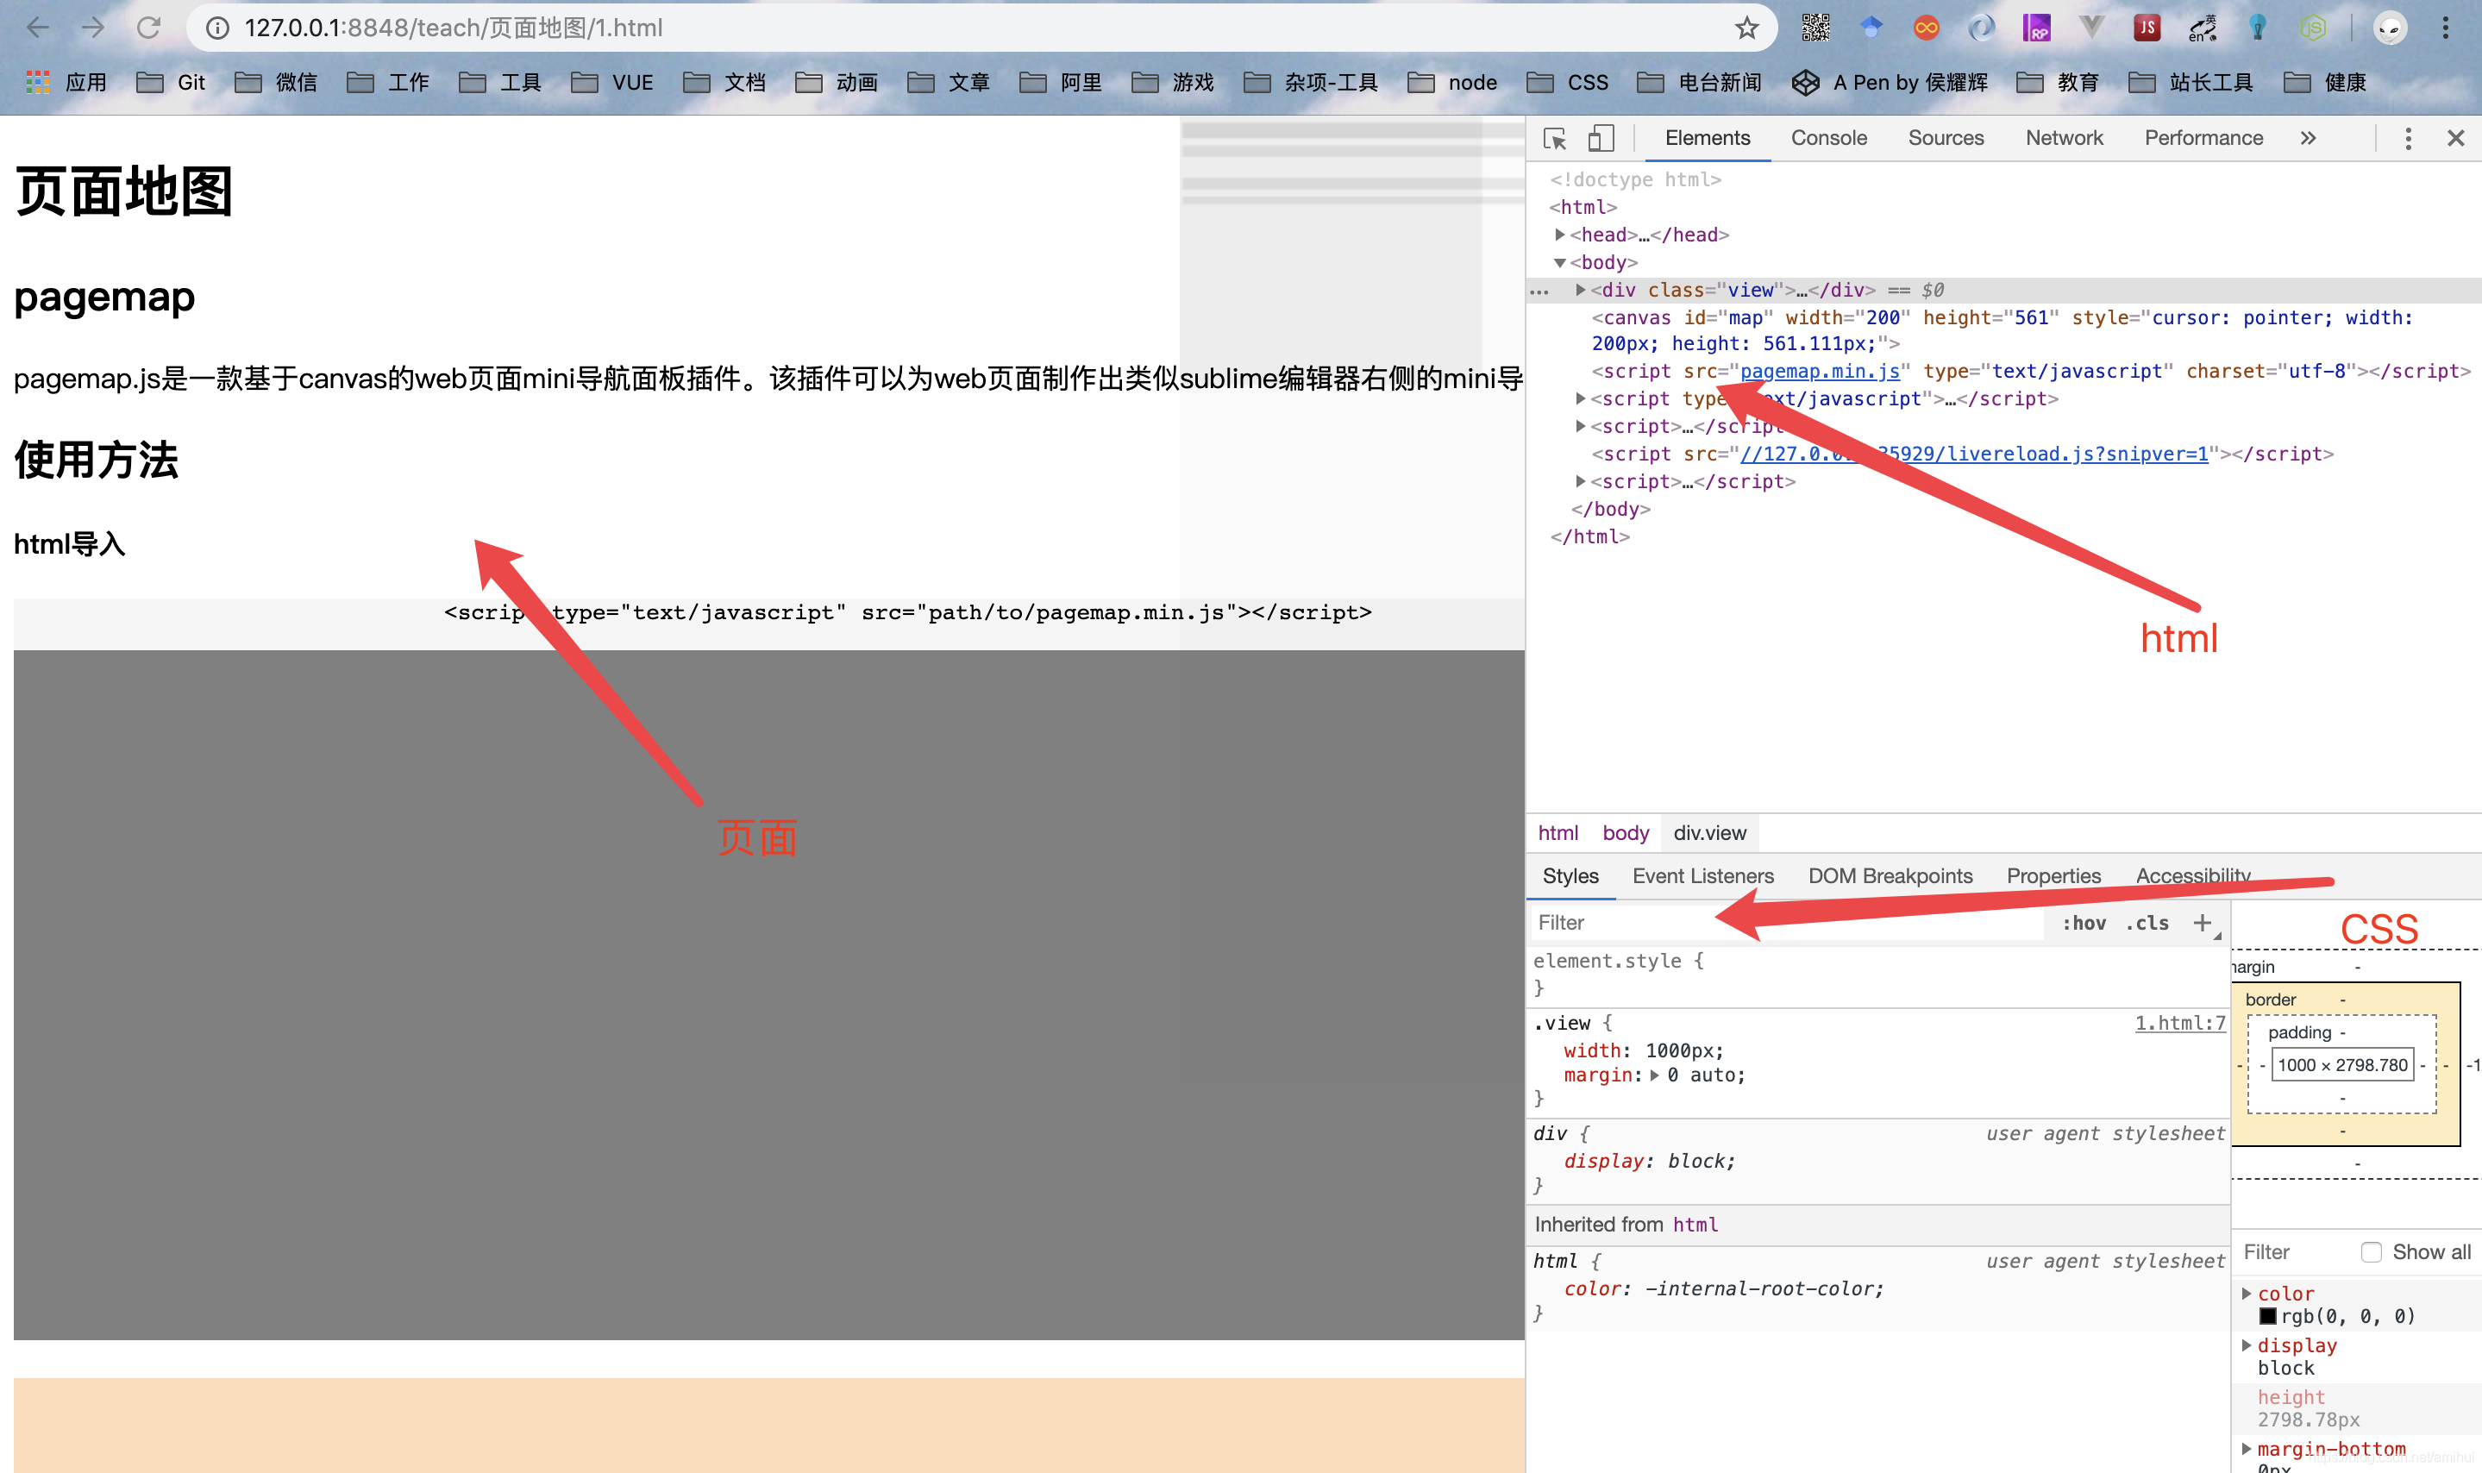
Task: Add a new style rule plus button
Action: [x=2202, y=923]
